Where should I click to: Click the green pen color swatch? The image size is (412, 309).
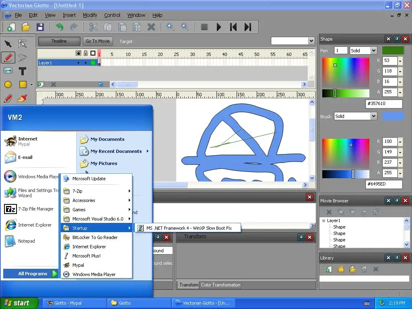click(x=393, y=50)
